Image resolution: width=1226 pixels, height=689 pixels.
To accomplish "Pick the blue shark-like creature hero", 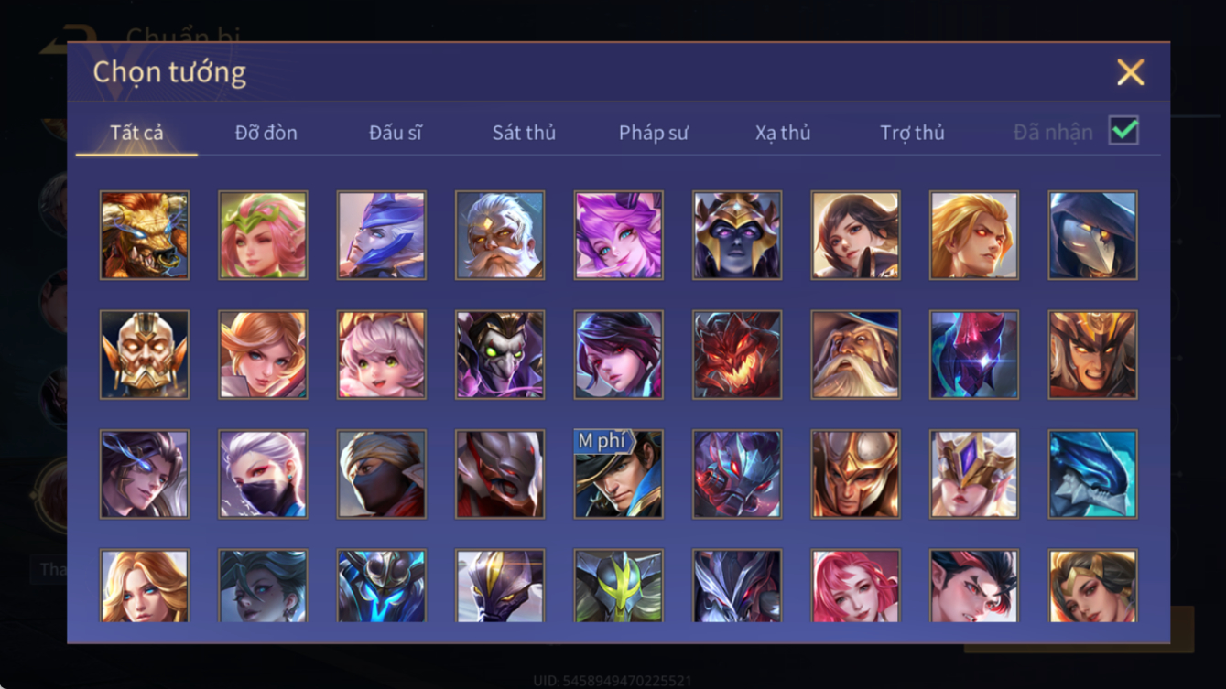I will (x=1093, y=475).
